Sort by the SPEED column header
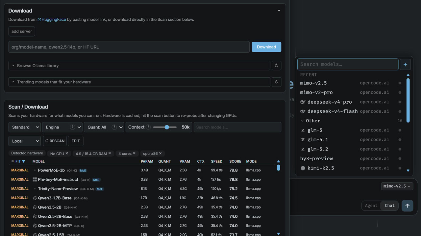The image size is (421, 236). (x=217, y=161)
